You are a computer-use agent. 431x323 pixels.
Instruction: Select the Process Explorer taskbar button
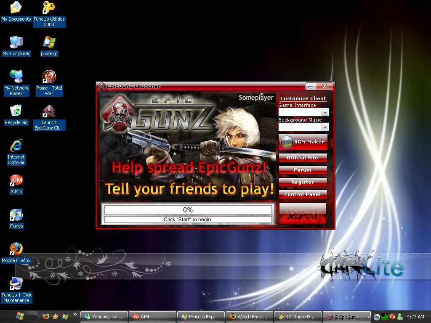click(x=201, y=317)
